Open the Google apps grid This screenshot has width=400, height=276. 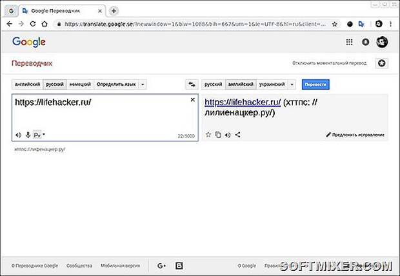[349, 42]
